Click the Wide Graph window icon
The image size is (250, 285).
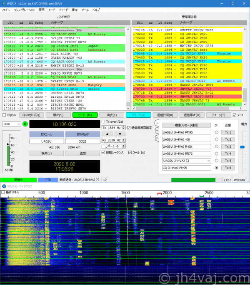click(4, 186)
